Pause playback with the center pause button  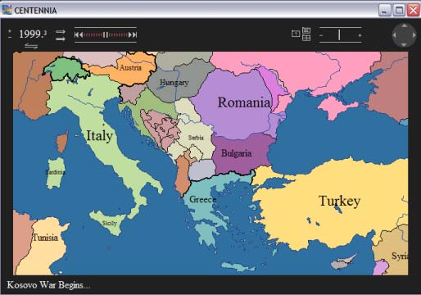(x=106, y=34)
